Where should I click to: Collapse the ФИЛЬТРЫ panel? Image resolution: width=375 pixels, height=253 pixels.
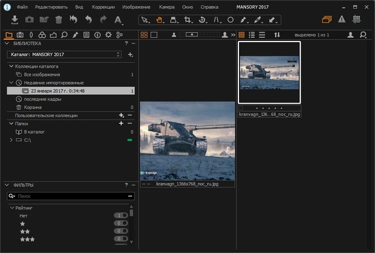click(x=6, y=185)
